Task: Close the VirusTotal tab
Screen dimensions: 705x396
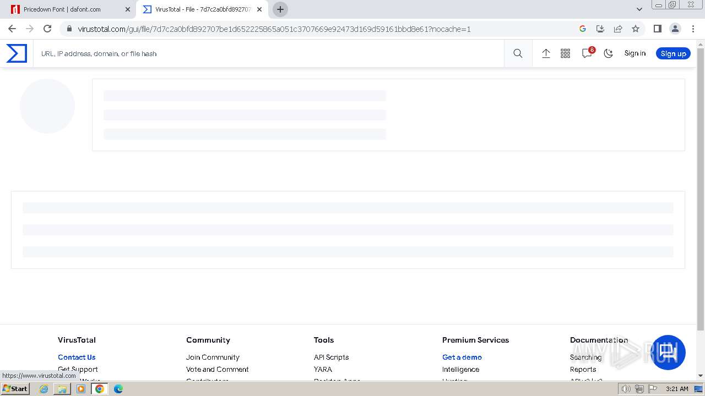Action: click(259, 9)
